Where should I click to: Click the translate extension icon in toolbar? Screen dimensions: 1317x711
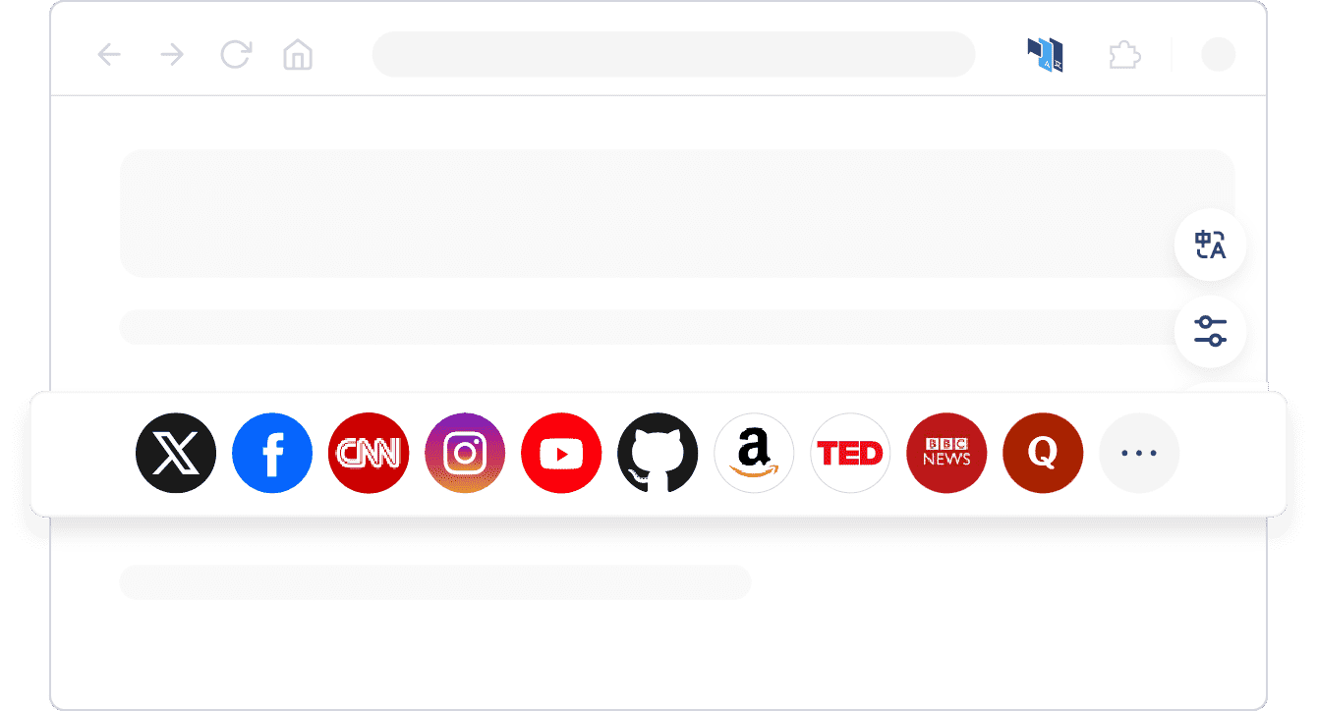1046,55
